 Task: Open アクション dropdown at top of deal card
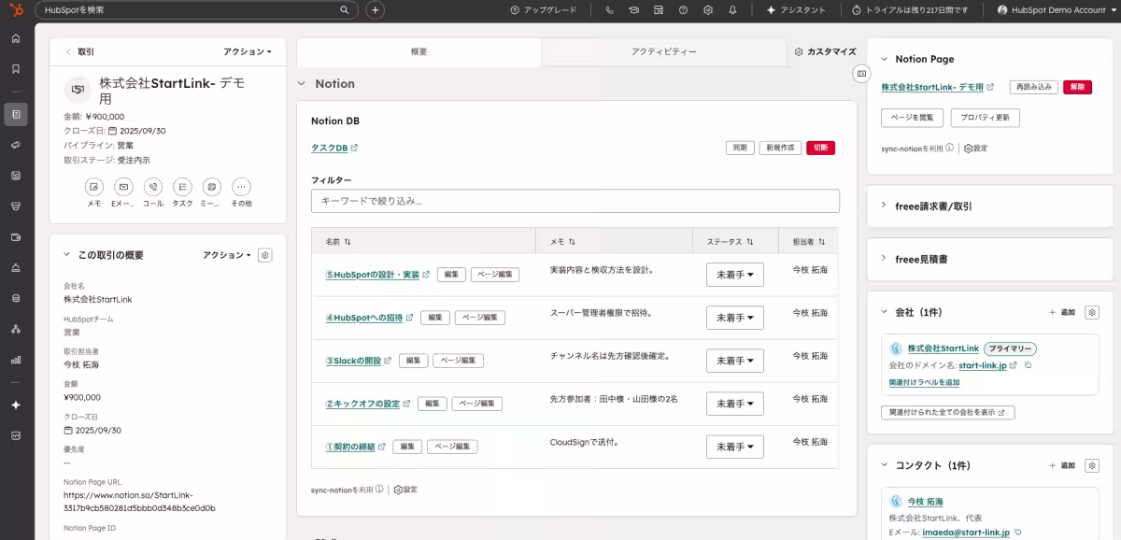(248, 51)
